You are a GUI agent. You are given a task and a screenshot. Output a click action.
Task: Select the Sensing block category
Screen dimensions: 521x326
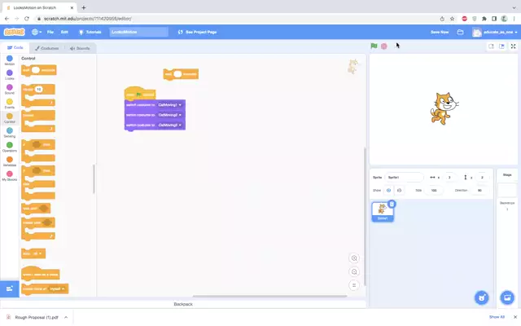coord(9,132)
